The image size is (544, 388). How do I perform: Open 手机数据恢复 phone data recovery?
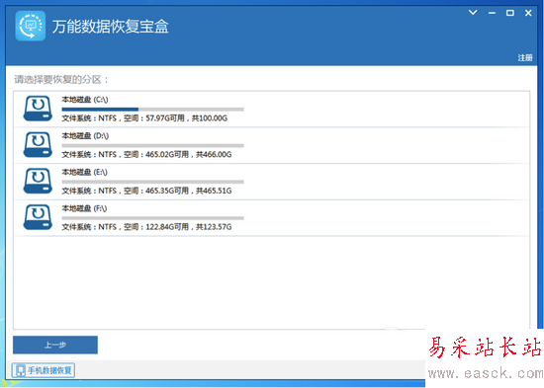(x=44, y=370)
